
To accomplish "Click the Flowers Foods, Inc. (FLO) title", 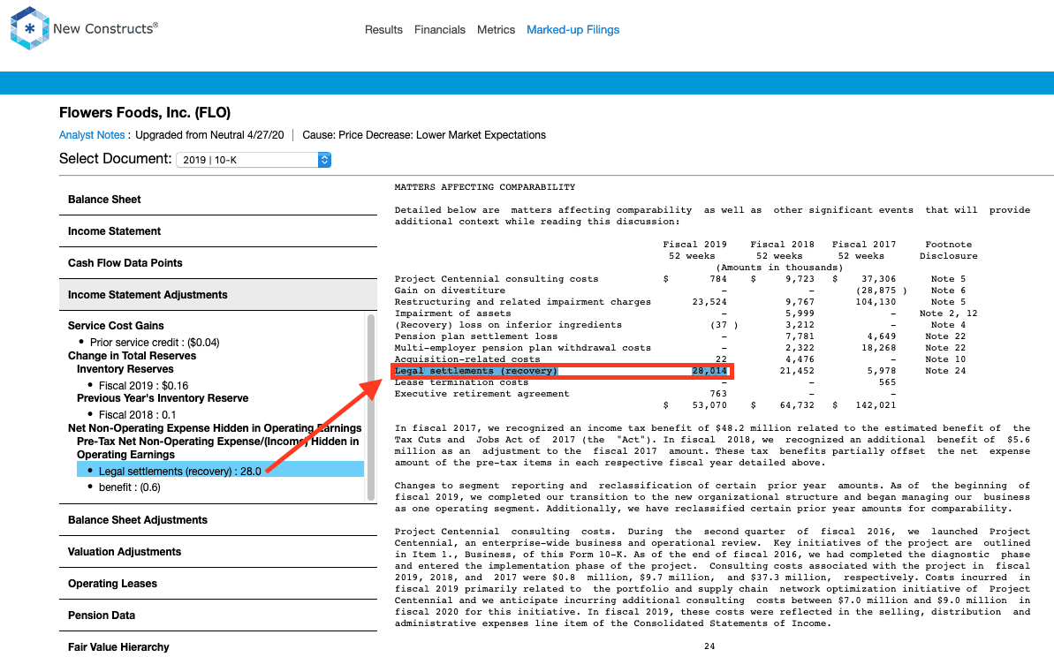I will (145, 113).
